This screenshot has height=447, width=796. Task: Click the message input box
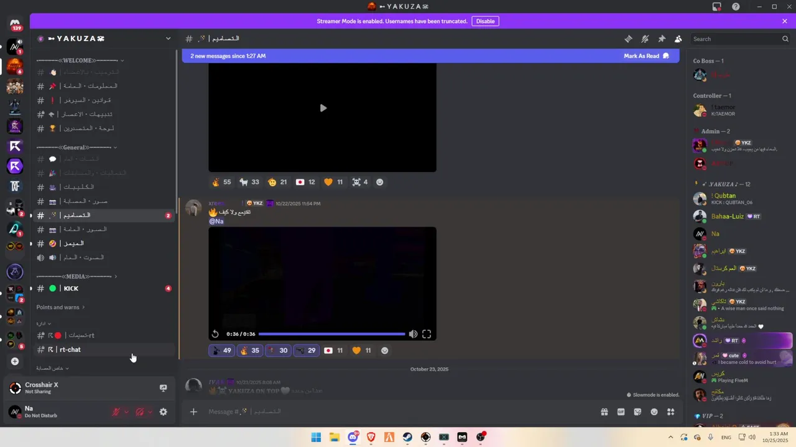coord(398,412)
